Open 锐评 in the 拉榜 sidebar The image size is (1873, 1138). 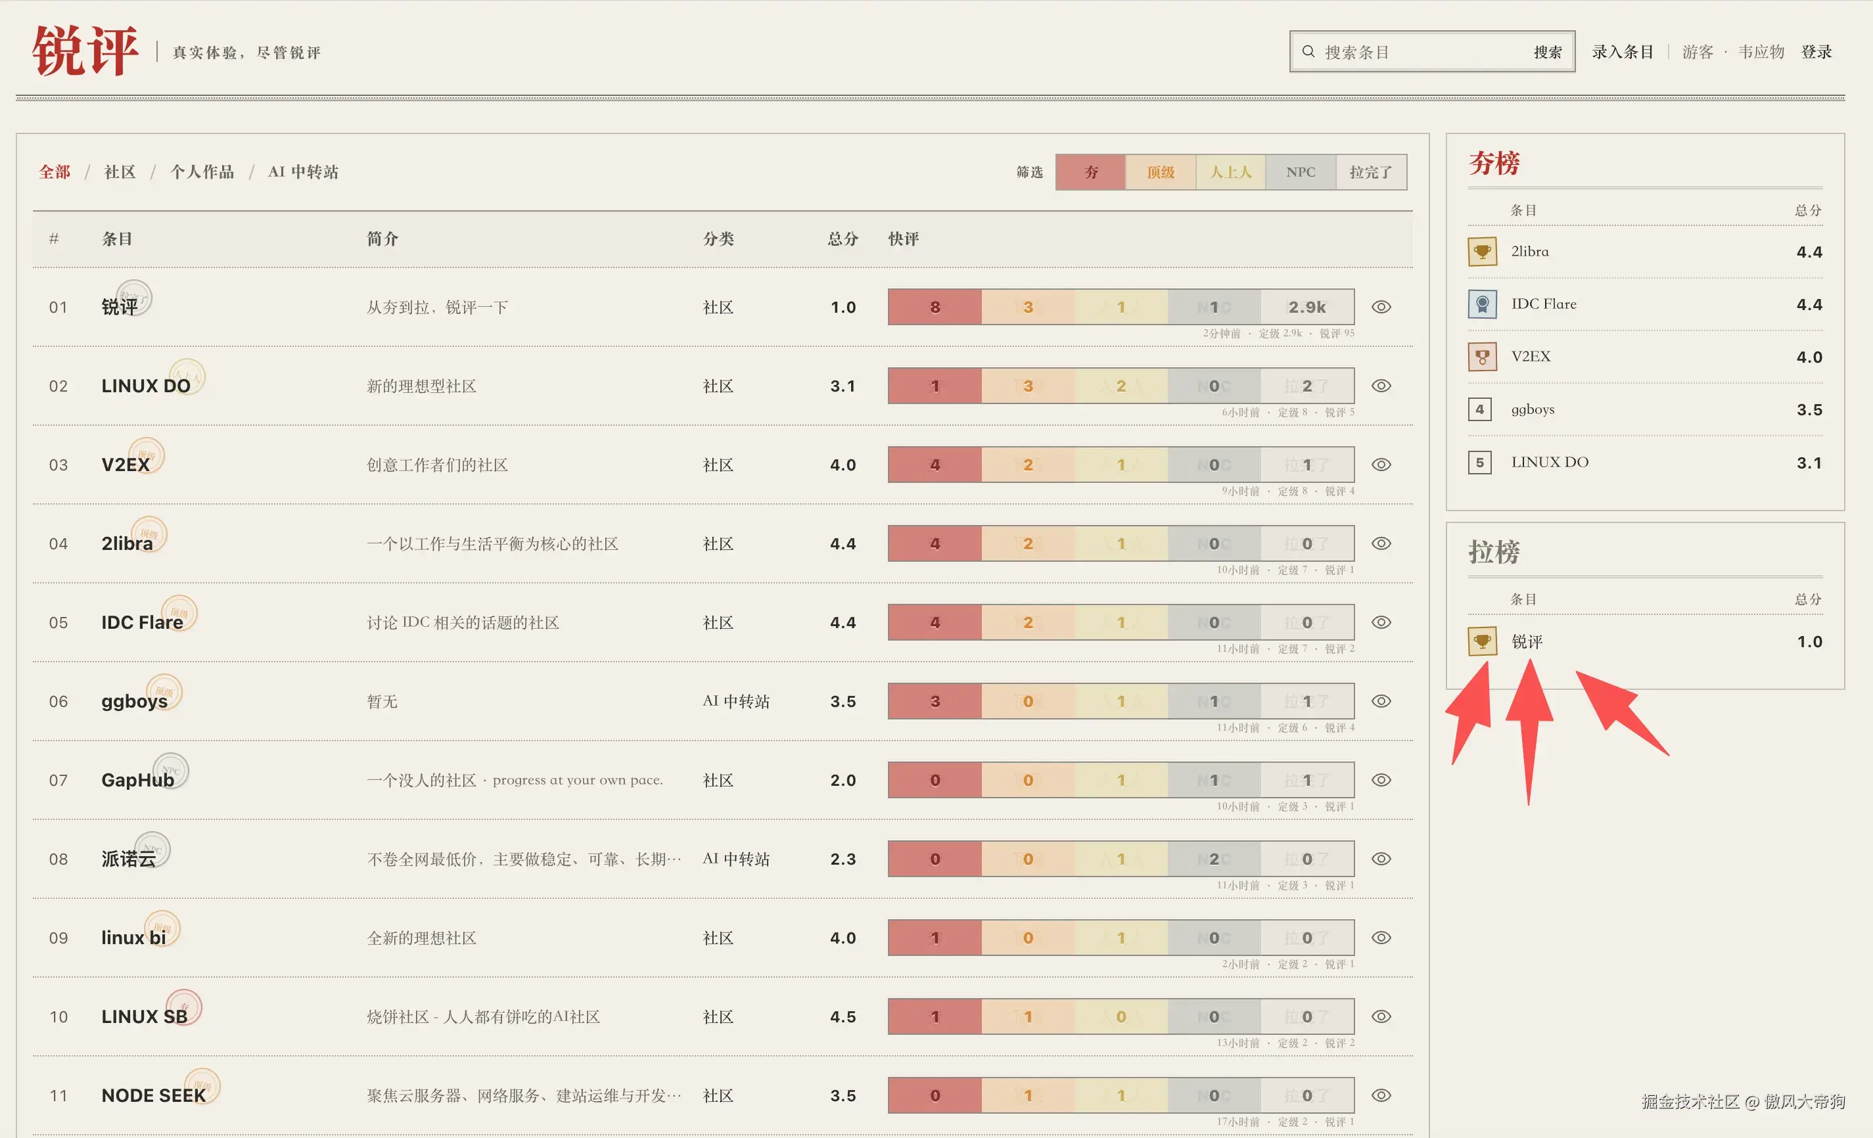click(x=1527, y=641)
